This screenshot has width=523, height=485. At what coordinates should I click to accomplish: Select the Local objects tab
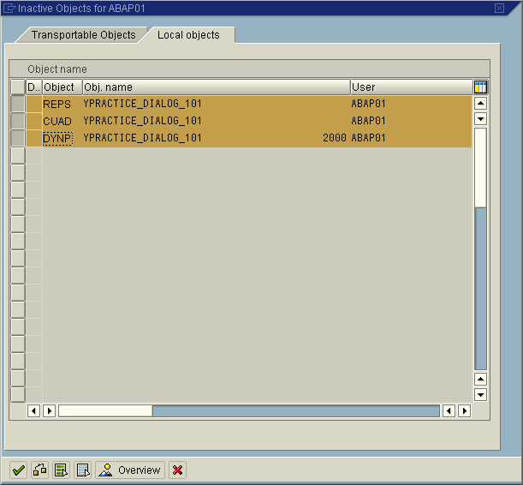tap(188, 35)
